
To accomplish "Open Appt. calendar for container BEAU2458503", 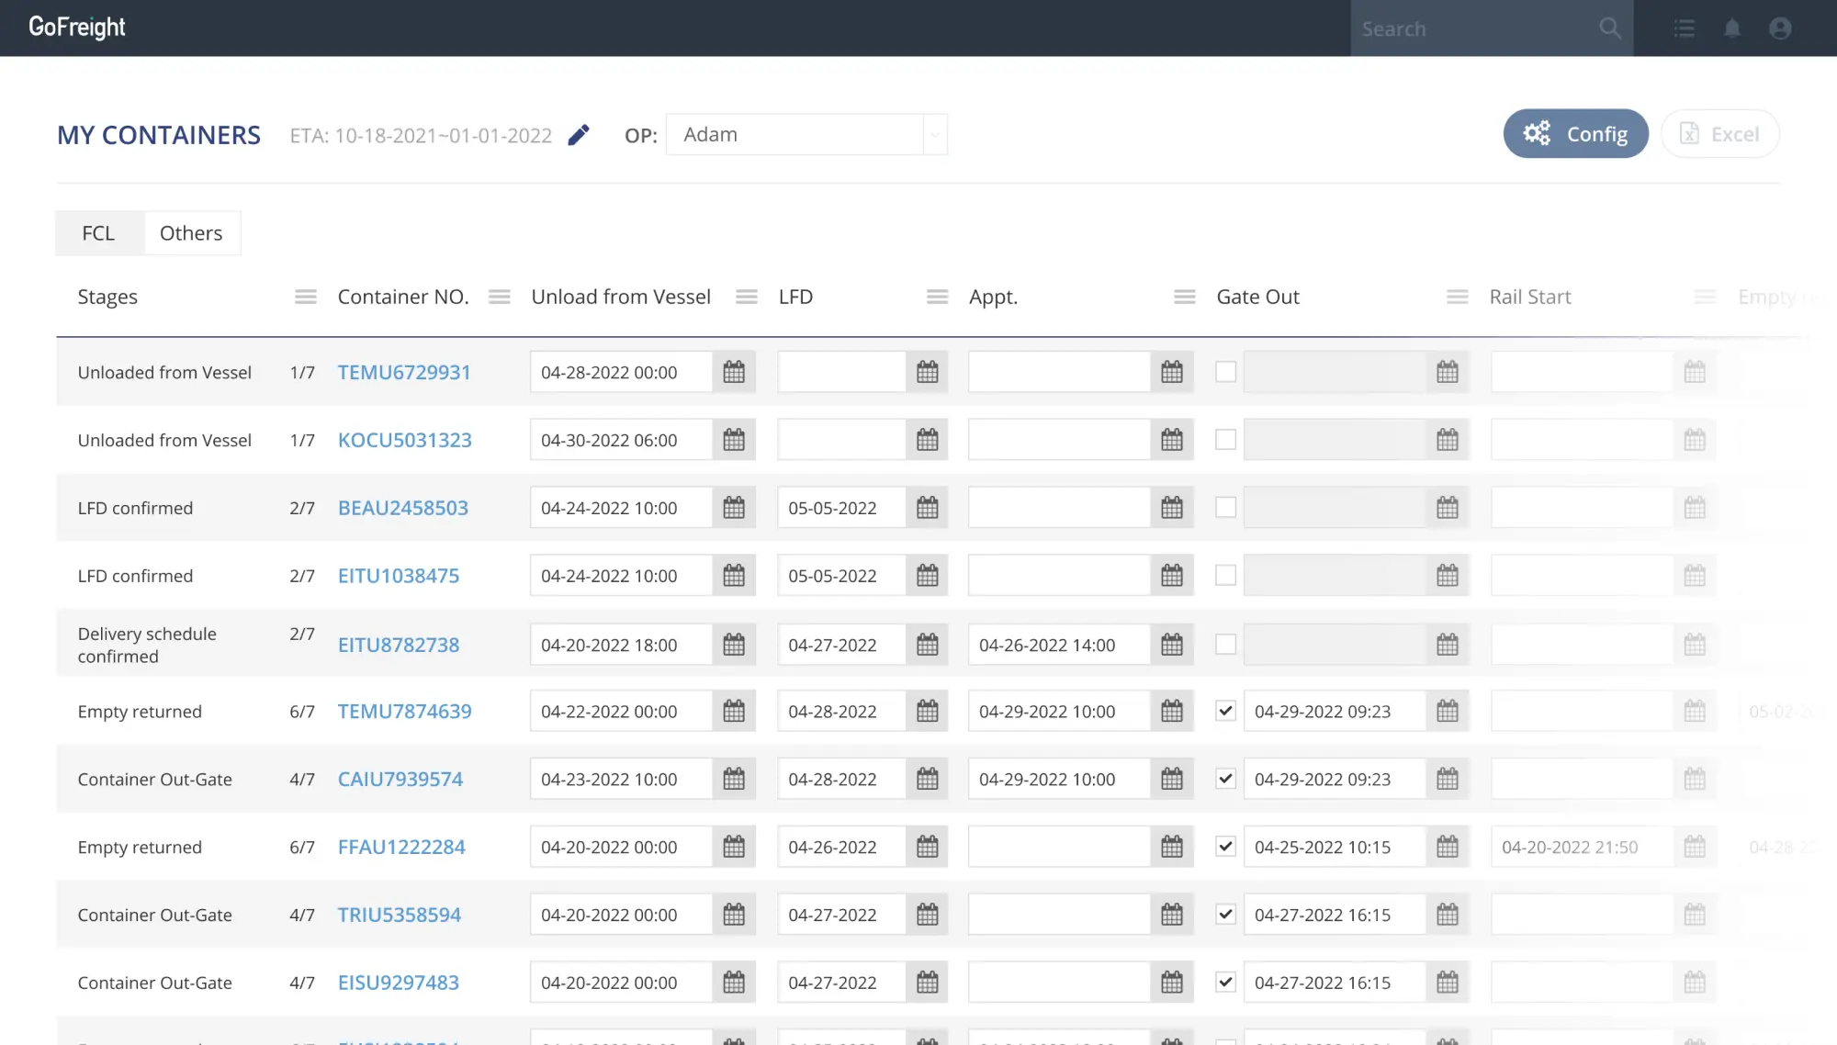I will click(1171, 508).
